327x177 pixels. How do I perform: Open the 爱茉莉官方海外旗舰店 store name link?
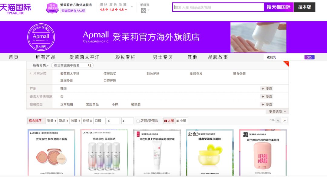76,5
